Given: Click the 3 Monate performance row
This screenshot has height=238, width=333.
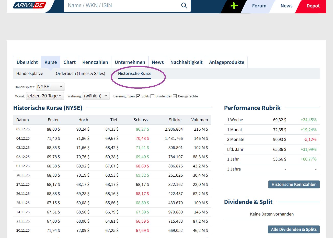Looking at the screenshot, I should [x=272, y=139].
